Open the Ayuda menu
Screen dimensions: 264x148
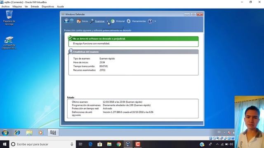[x=60, y=7]
